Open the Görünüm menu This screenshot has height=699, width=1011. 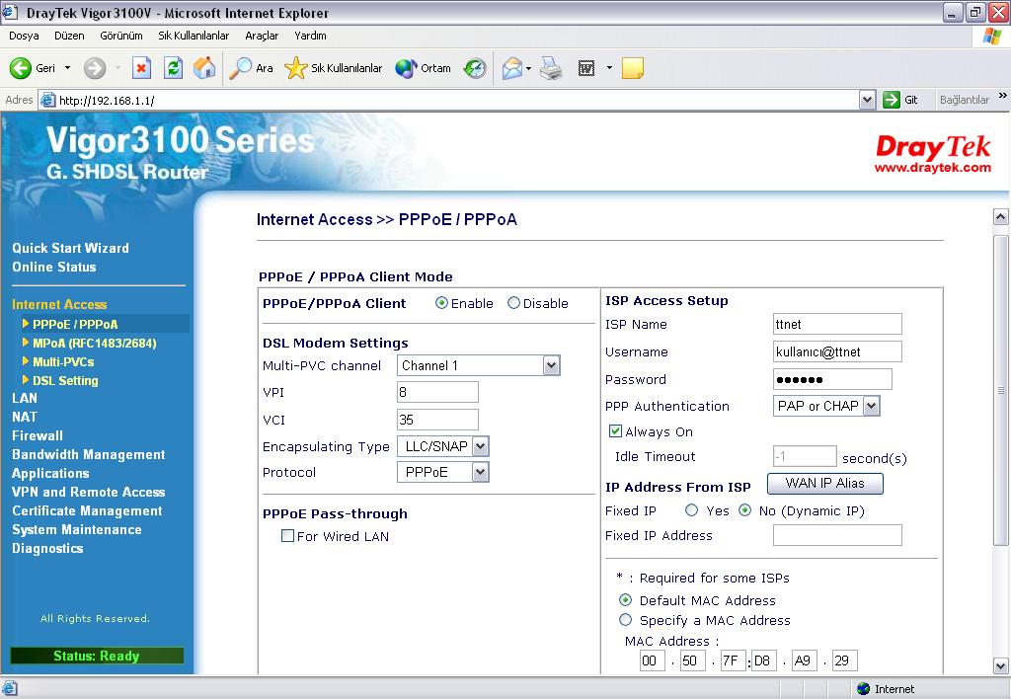(121, 36)
